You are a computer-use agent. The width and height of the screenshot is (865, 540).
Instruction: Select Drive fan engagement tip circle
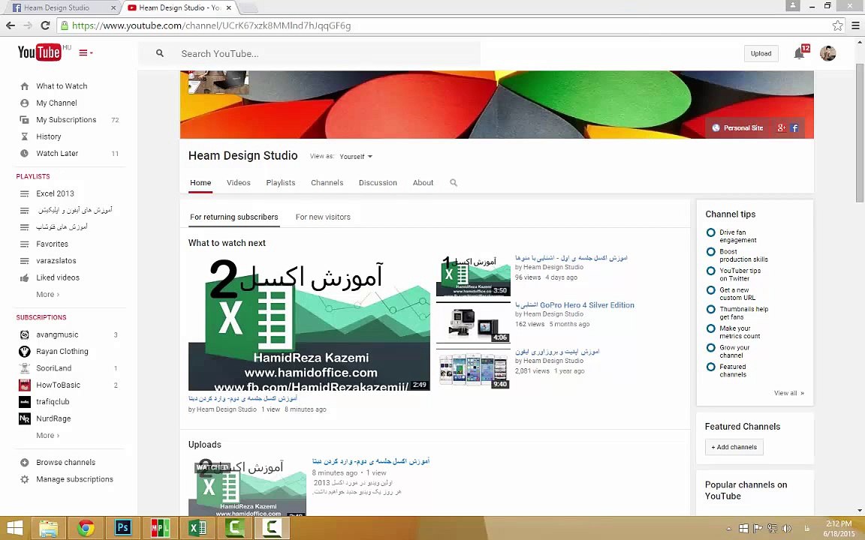click(711, 232)
